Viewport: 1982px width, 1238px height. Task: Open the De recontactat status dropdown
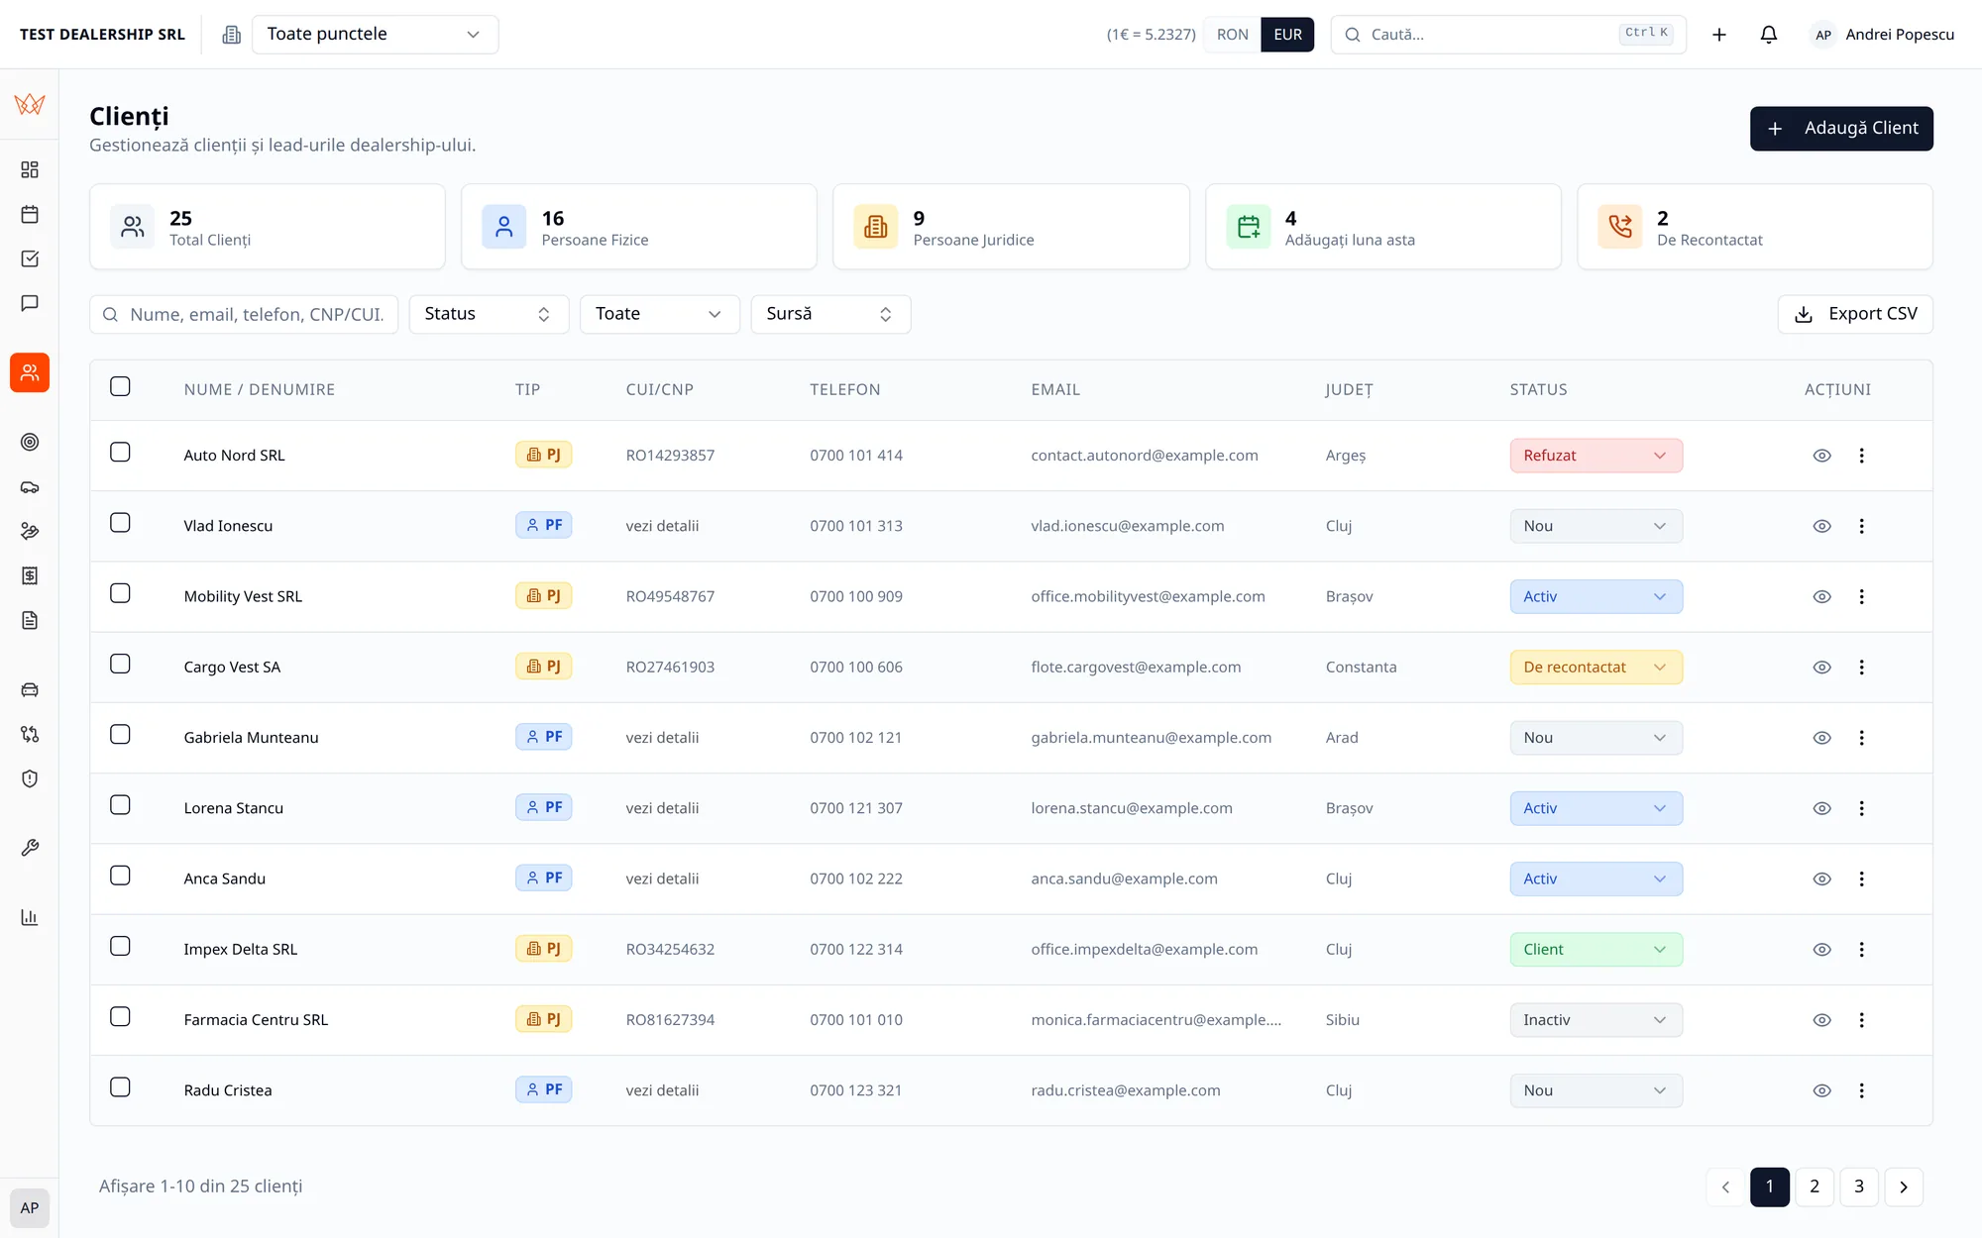click(1596, 667)
